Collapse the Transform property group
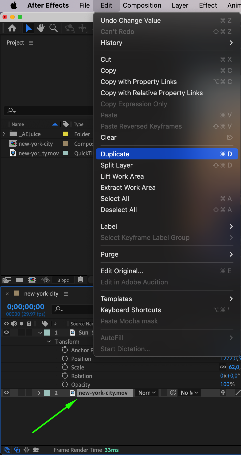This screenshot has height=455, width=241. click(x=49, y=342)
